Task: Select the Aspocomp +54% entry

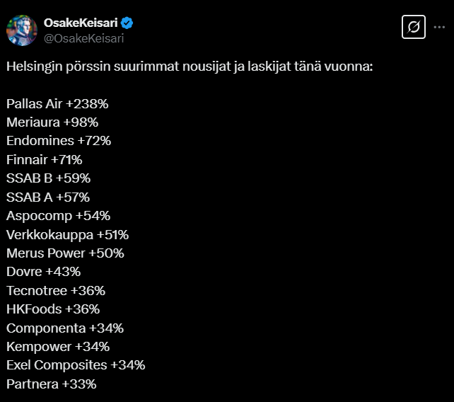Action: click(59, 216)
